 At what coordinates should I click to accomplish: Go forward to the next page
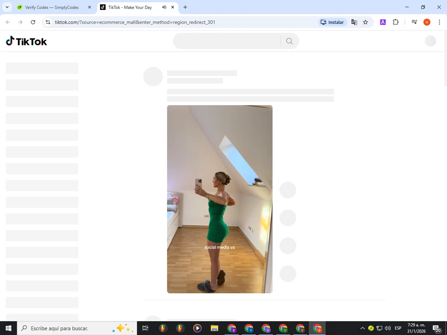pos(20,22)
